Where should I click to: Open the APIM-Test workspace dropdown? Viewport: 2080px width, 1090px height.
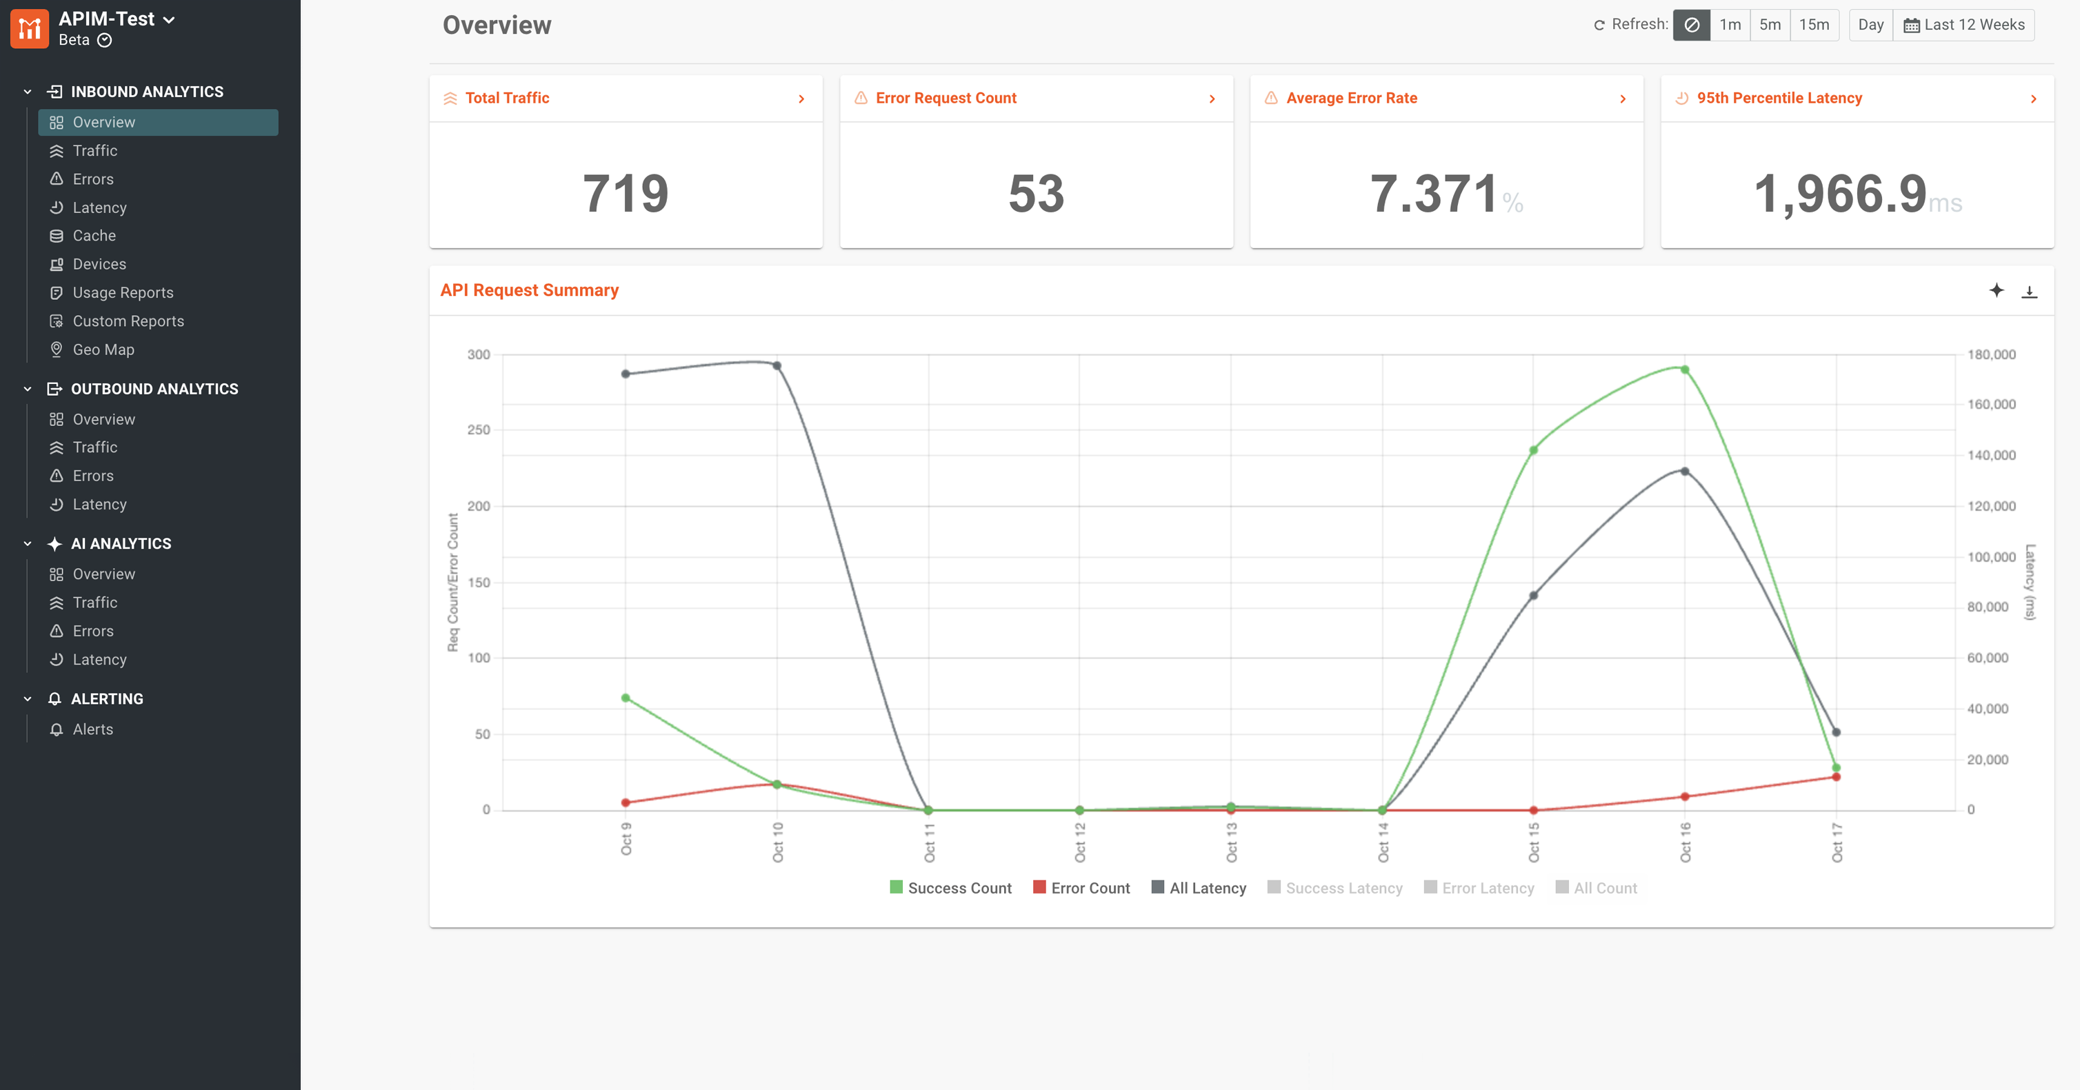tap(168, 19)
